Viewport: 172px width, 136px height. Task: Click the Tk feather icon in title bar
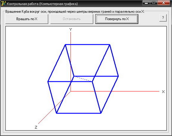(x=3, y=3)
